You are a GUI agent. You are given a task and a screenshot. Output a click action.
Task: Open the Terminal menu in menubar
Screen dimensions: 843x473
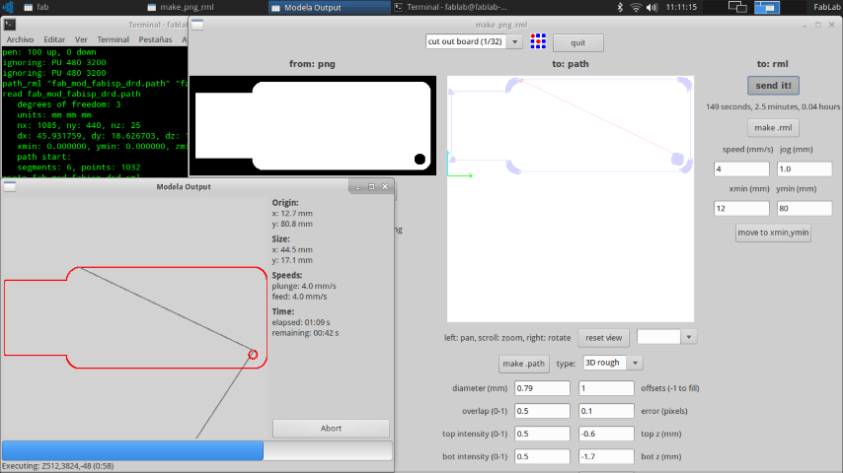pos(113,39)
